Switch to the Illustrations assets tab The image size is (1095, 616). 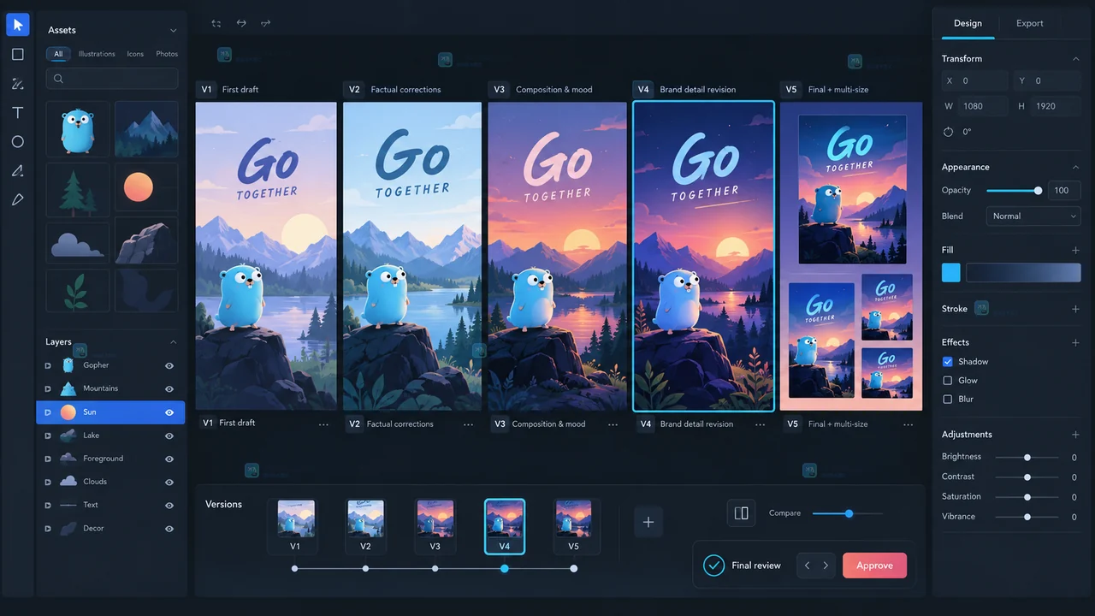pos(97,54)
